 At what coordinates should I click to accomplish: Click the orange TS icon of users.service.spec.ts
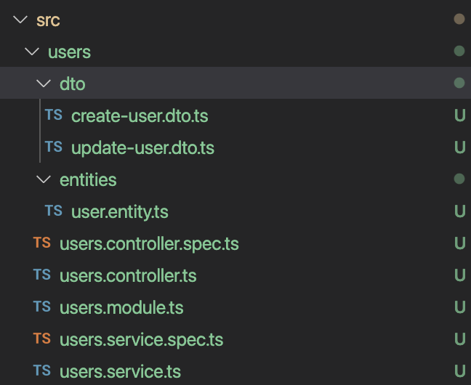click(42, 339)
